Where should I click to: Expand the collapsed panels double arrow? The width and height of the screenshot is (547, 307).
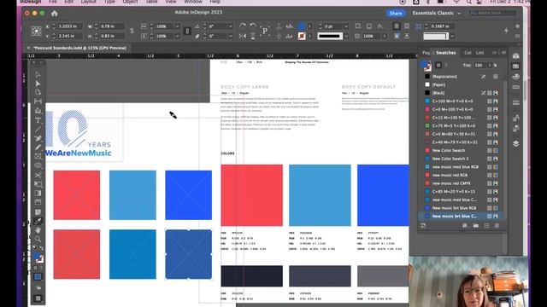click(x=495, y=53)
